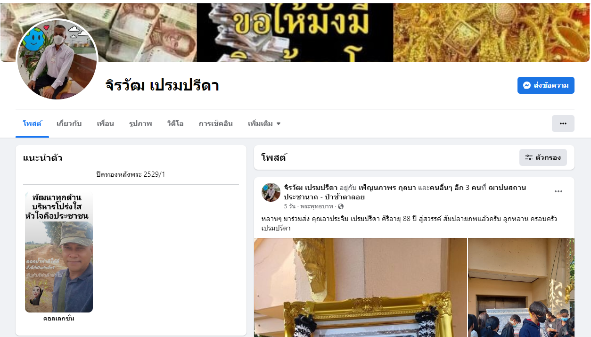Go to the วิดีโอ tab
The width and height of the screenshot is (591, 337).
coord(175,123)
